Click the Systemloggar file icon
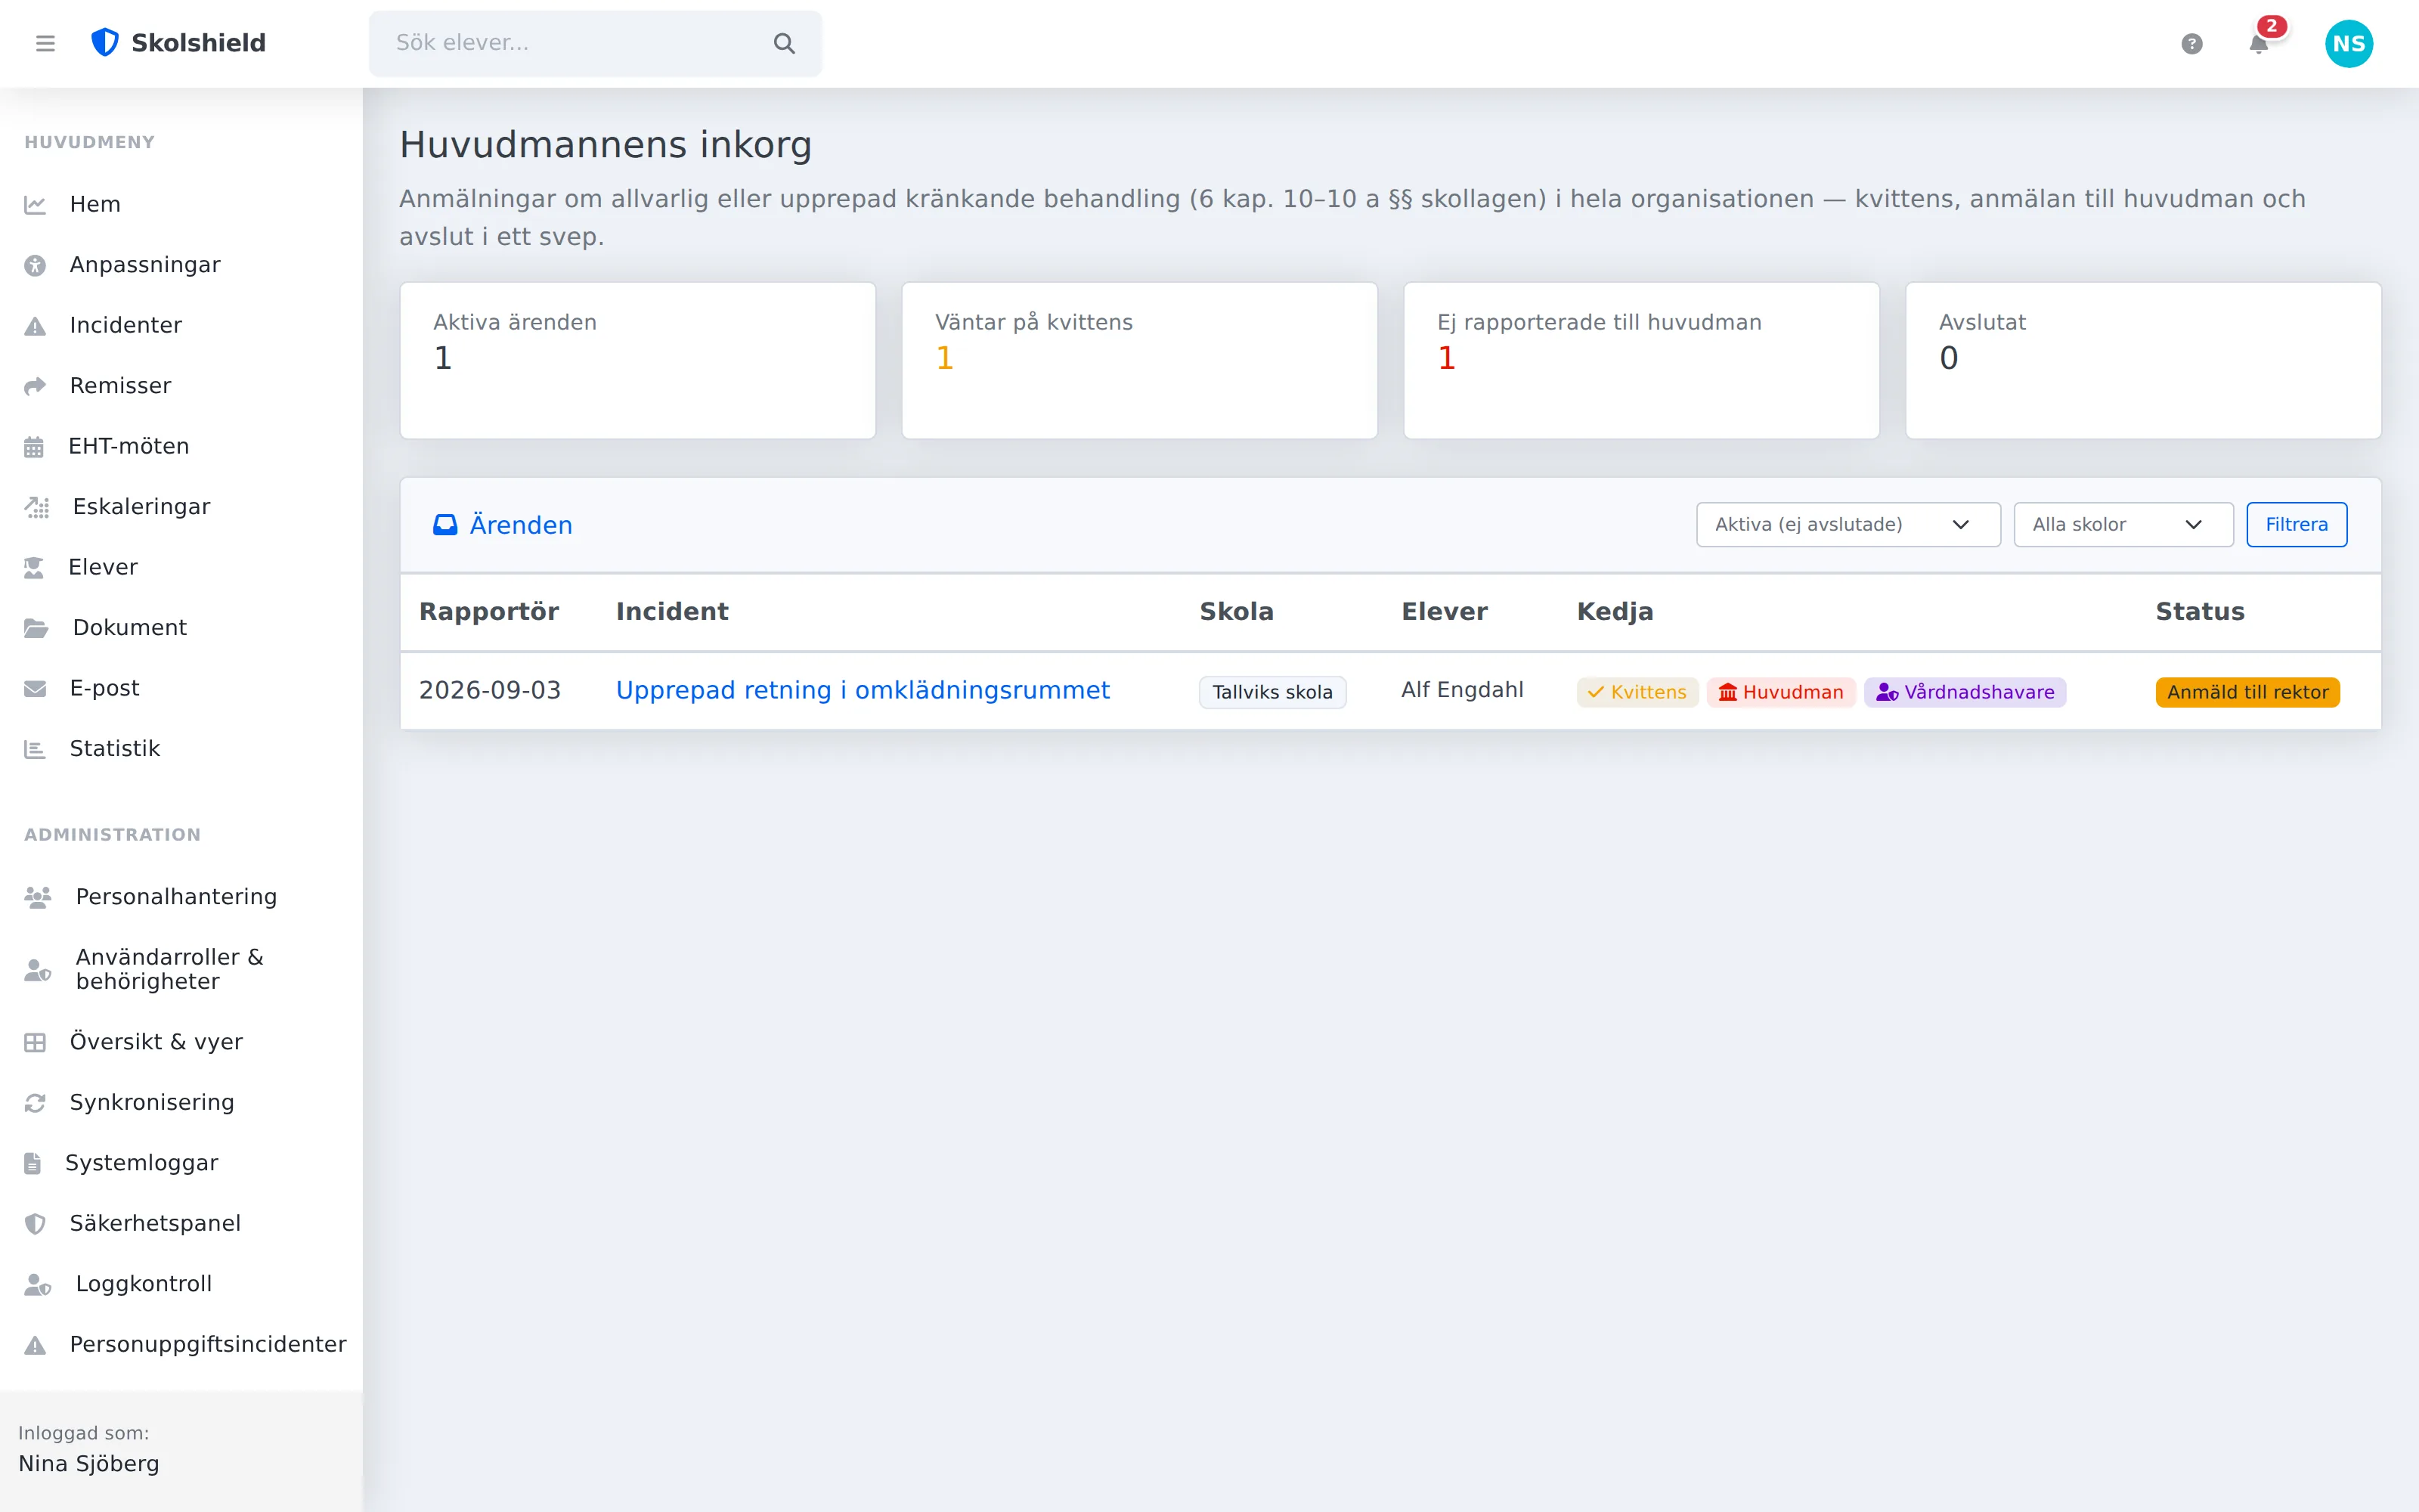This screenshot has height=1512, width=2419. click(x=33, y=1164)
